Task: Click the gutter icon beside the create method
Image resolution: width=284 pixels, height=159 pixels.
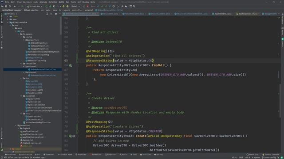Action: pyautogui.click(x=71, y=136)
